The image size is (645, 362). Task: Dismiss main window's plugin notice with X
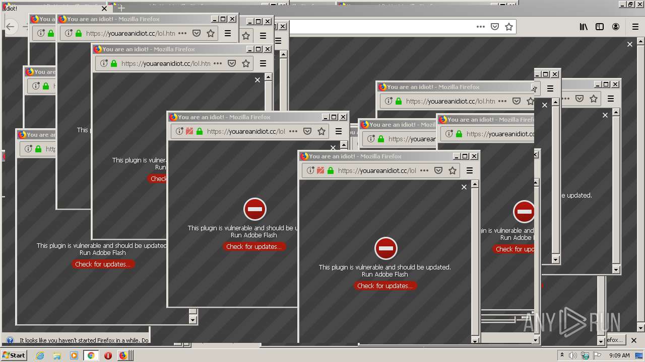pyautogui.click(x=629, y=44)
